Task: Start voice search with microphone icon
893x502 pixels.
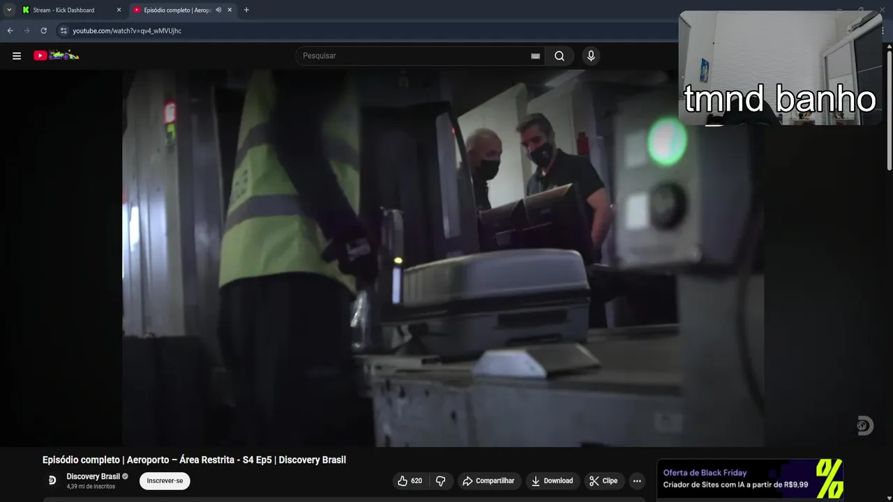Action: [591, 56]
